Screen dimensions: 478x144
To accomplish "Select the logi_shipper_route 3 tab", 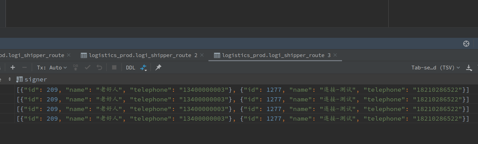I will point(276,55).
